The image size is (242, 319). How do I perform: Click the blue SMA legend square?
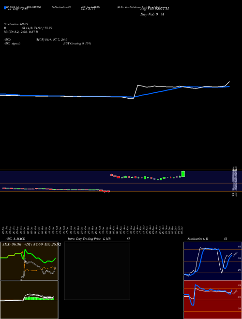(x=5, y=8)
